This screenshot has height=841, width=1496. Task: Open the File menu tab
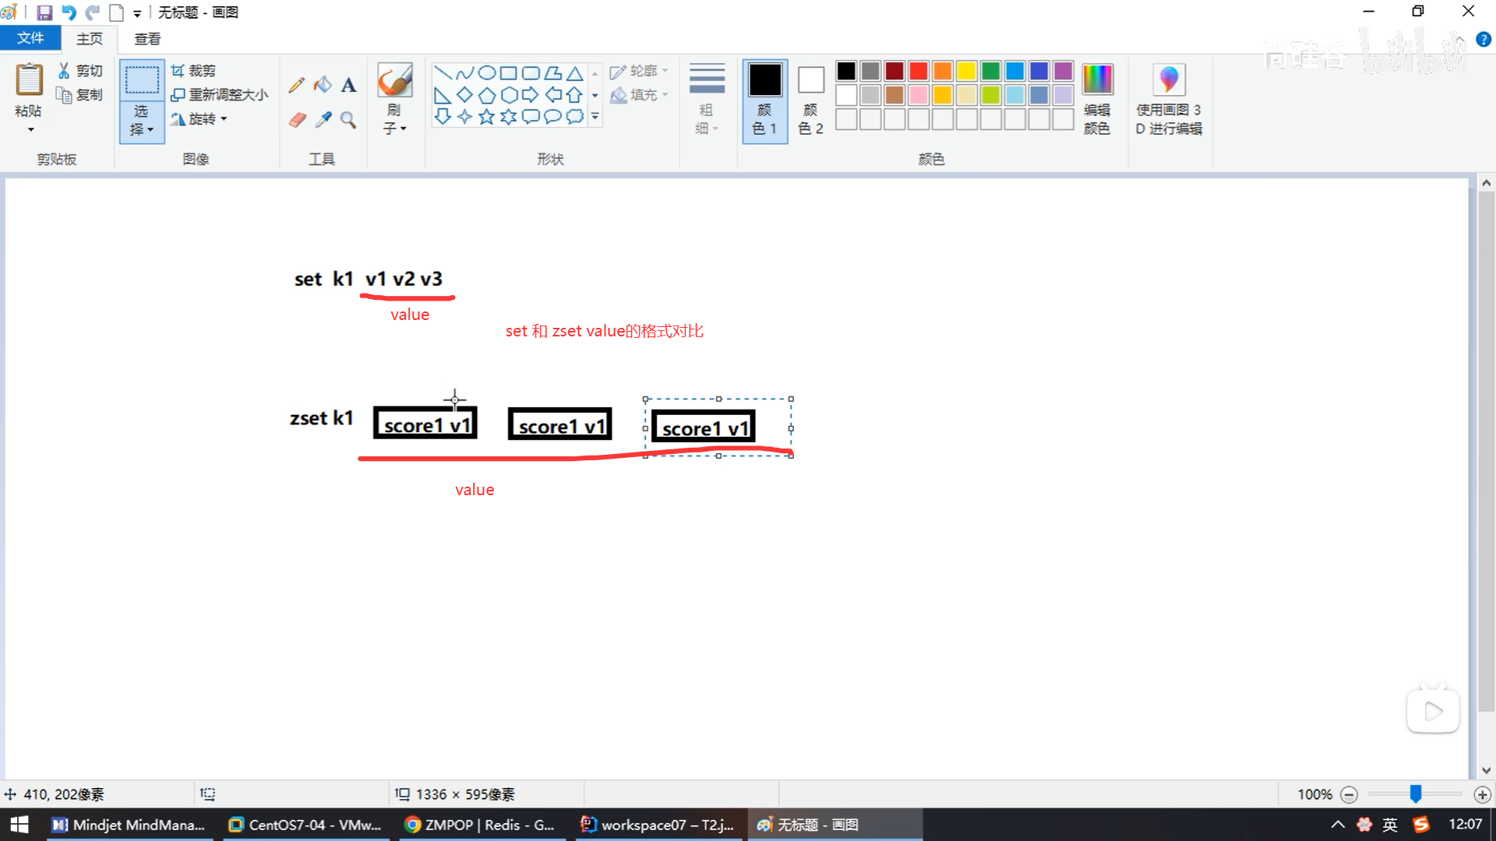[30, 38]
